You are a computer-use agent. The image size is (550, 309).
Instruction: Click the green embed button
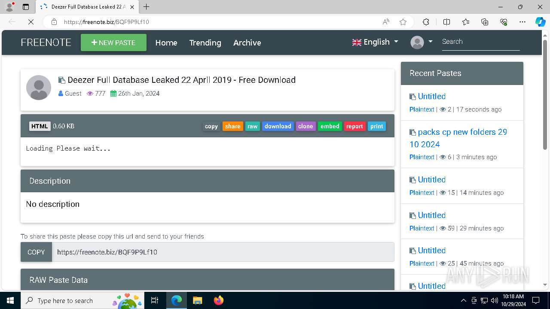coord(330,126)
